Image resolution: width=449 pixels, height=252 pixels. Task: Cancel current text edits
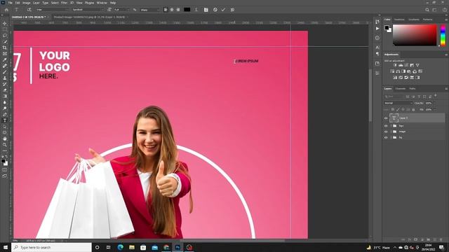pos(215,10)
